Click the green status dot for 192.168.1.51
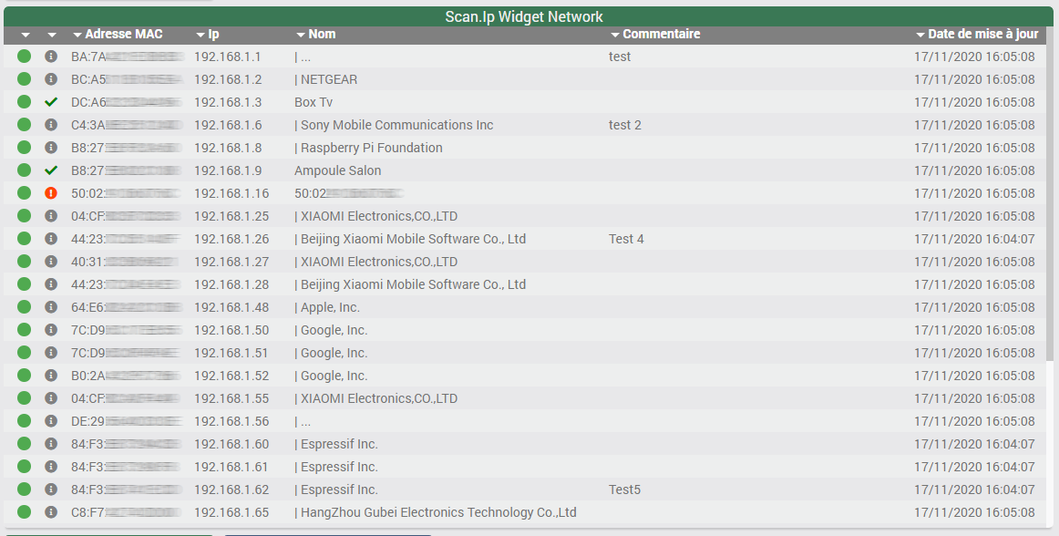This screenshot has width=1059, height=536. pyautogui.click(x=25, y=353)
